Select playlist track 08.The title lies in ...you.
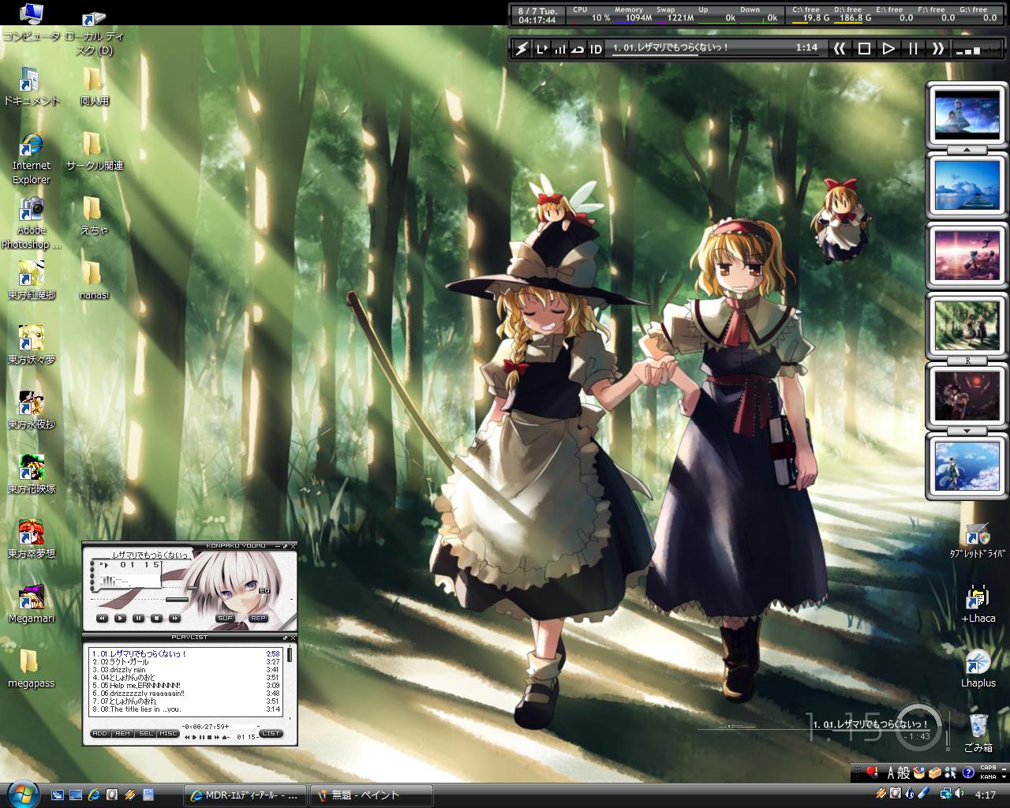This screenshot has width=1010, height=808. point(185,709)
